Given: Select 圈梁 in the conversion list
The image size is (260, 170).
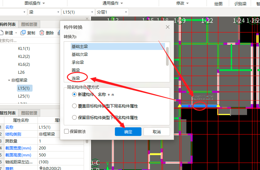Looking at the screenshot, I should (x=76, y=70).
